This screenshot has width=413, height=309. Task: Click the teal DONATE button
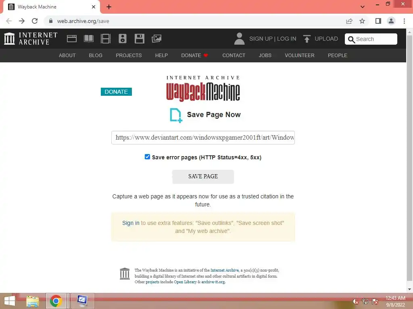point(116,92)
